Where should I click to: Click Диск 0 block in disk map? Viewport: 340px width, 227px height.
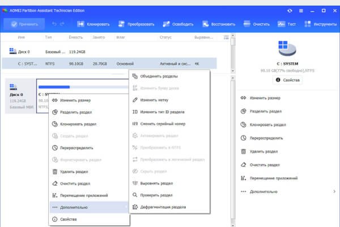(20, 96)
